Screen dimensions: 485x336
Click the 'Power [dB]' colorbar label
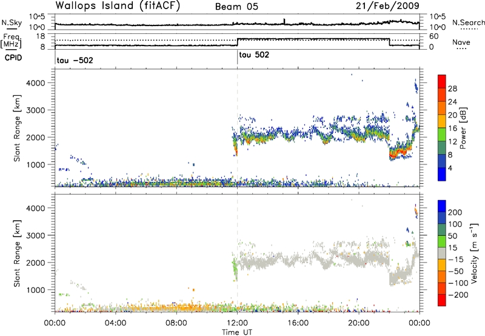463,128
